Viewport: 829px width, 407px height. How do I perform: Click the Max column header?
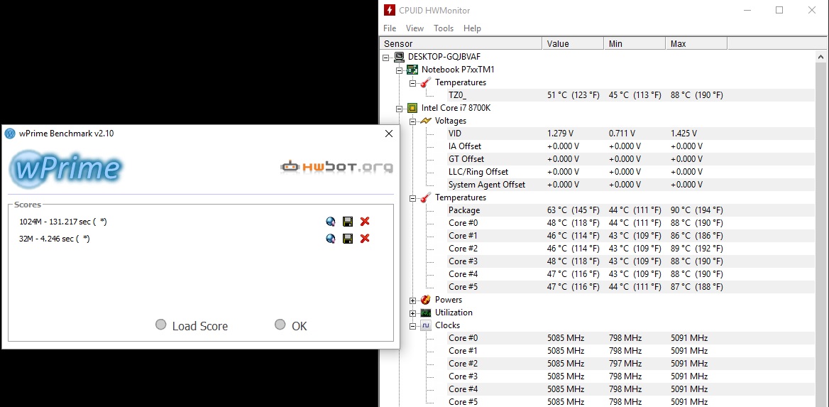point(696,43)
